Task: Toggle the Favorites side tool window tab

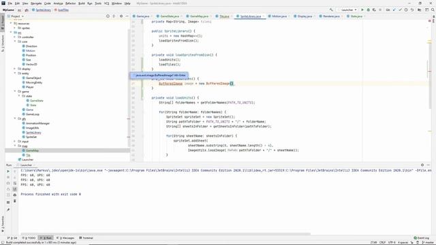Action: click(3, 224)
